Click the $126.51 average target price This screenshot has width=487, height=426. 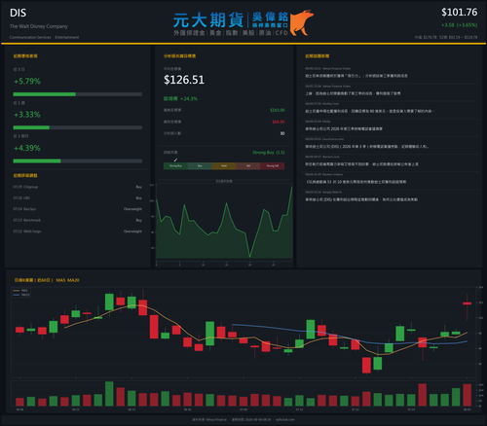(x=184, y=80)
